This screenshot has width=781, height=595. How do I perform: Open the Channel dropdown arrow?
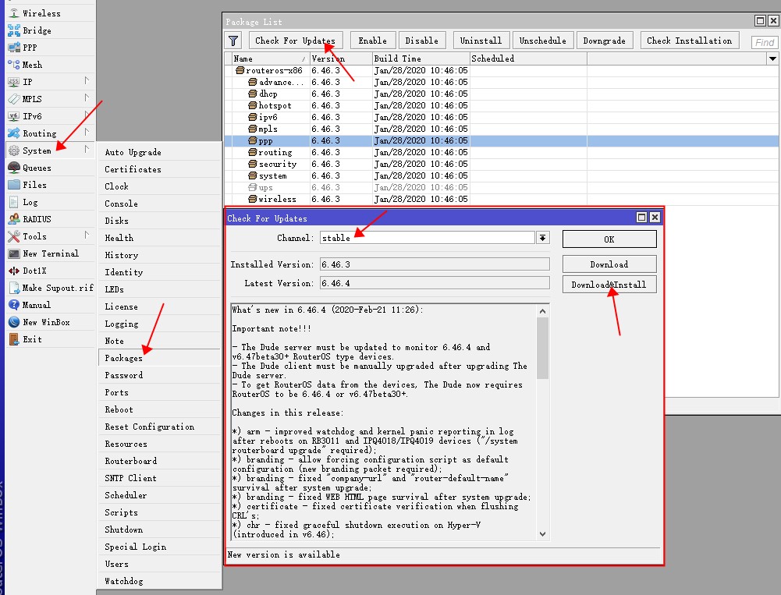(543, 238)
